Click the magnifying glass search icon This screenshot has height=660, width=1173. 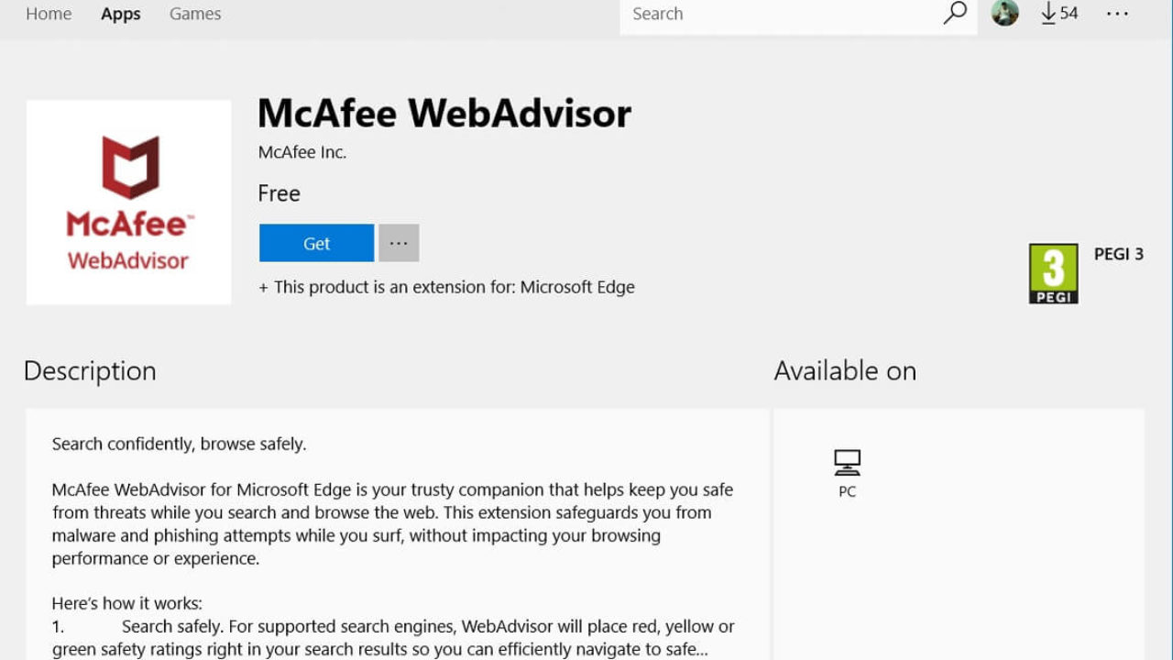(955, 13)
